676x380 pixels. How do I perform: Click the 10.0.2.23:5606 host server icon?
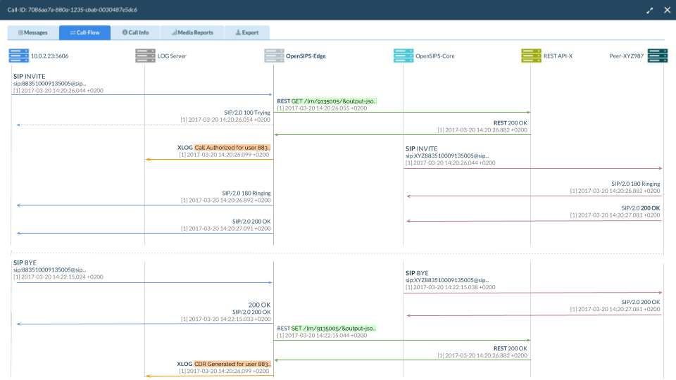pyautogui.click(x=18, y=56)
